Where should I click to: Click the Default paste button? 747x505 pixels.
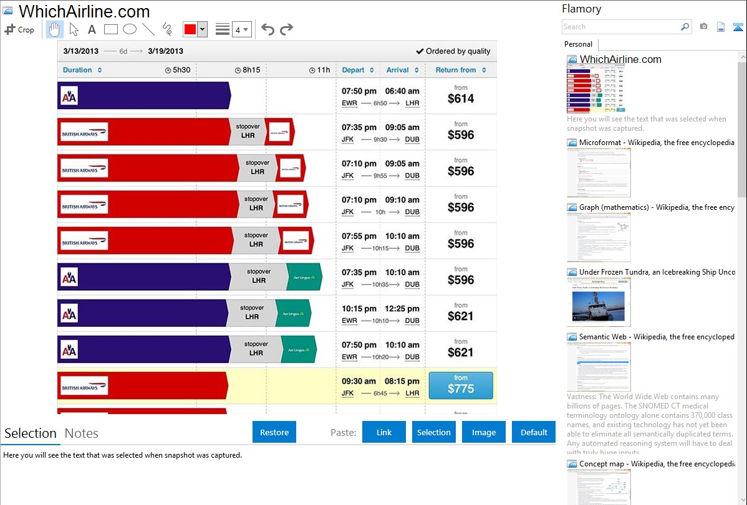coord(534,432)
